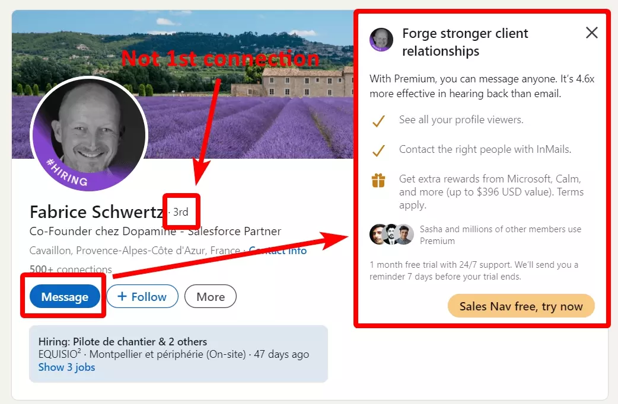Click Fabrice's profile photo with #HIRING frame

pos(88,135)
